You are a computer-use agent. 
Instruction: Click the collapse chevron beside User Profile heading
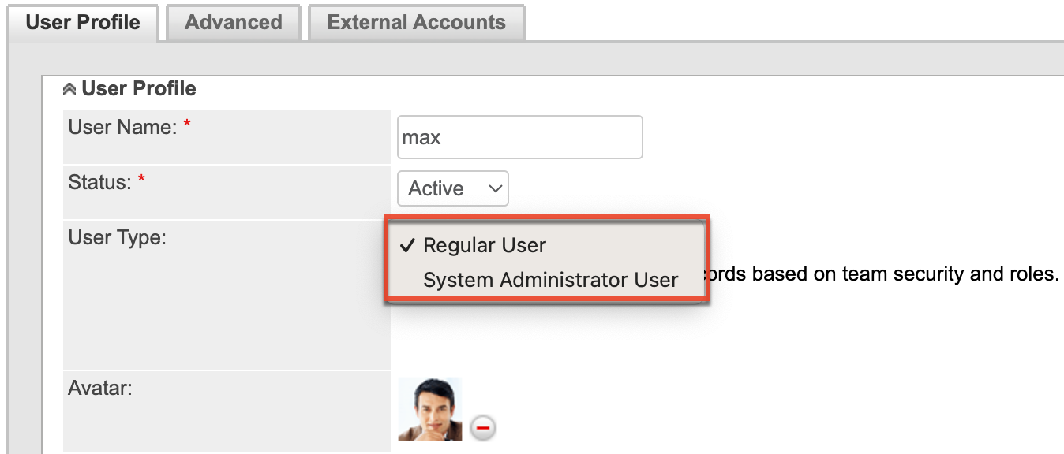(69, 87)
